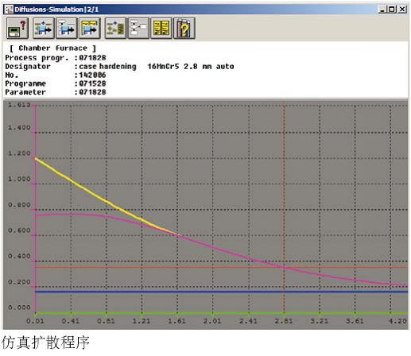Click the 1.61 tick on the depth axis
Image resolution: width=411 pixels, height=356 pixels.
coord(177,321)
